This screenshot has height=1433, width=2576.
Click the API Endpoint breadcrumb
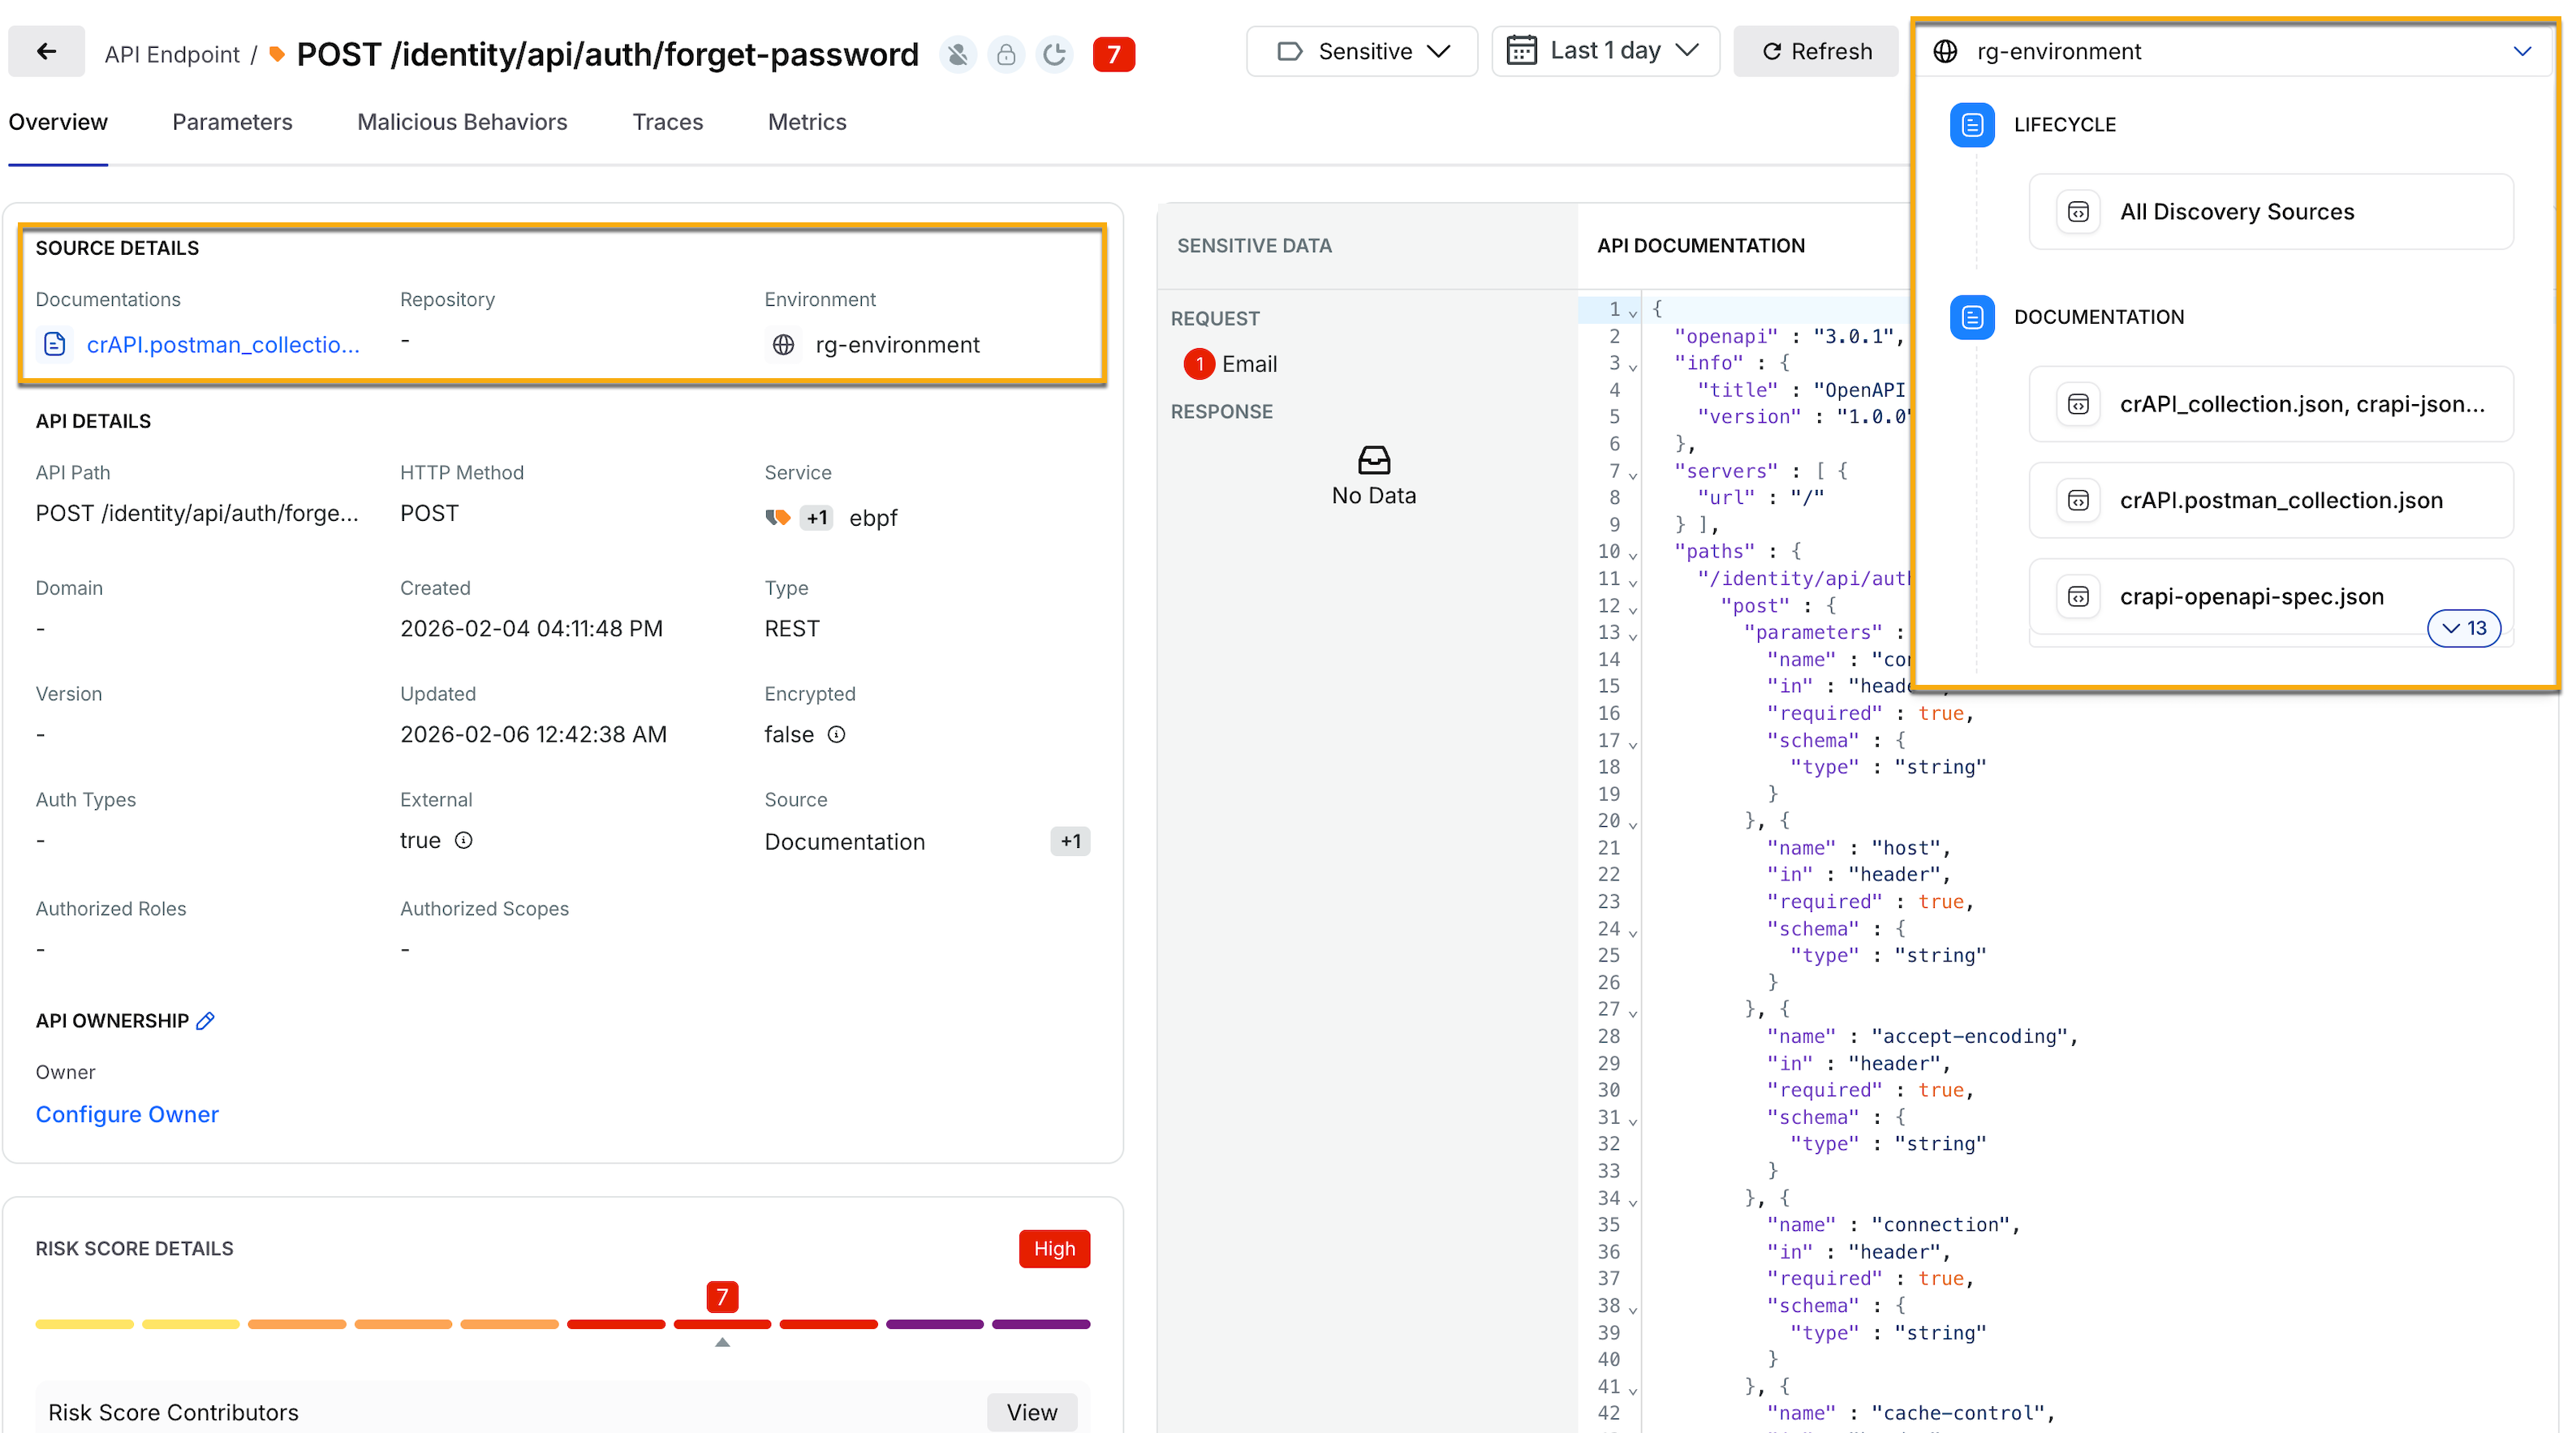click(172, 54)
